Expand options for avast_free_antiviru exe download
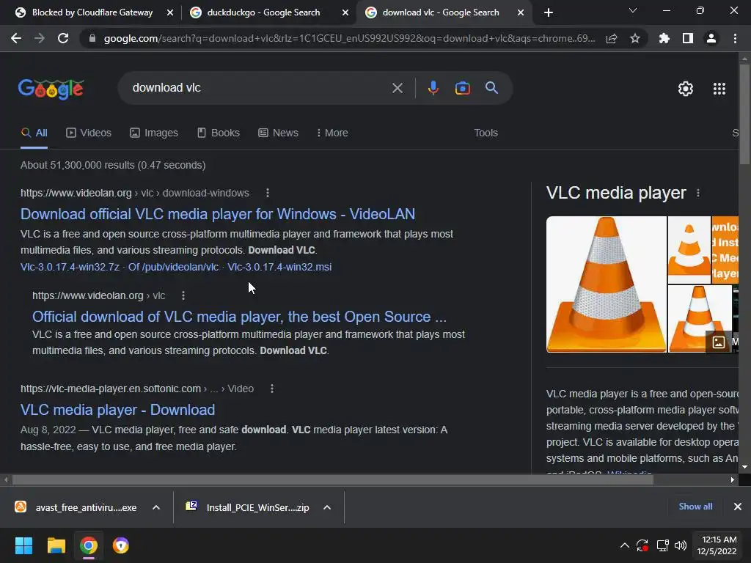This screenshot has height=563, width=751. [x=156, y=507]
